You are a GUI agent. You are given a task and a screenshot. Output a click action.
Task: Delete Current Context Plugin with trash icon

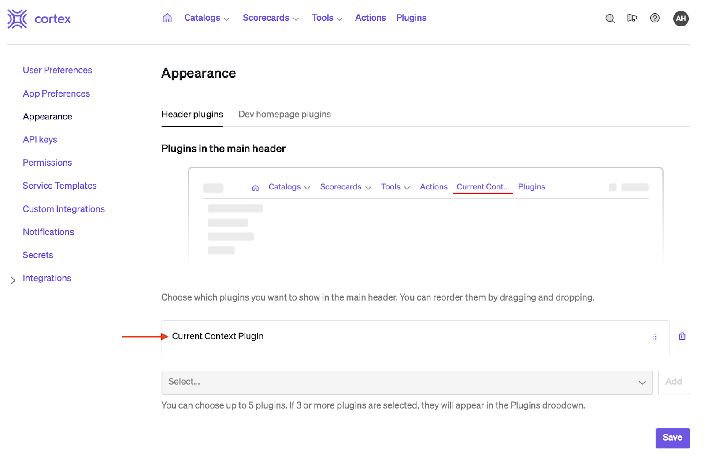point(682,337)
